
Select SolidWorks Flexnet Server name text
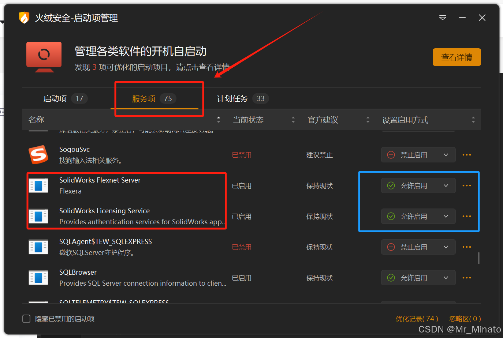[100, 180]
